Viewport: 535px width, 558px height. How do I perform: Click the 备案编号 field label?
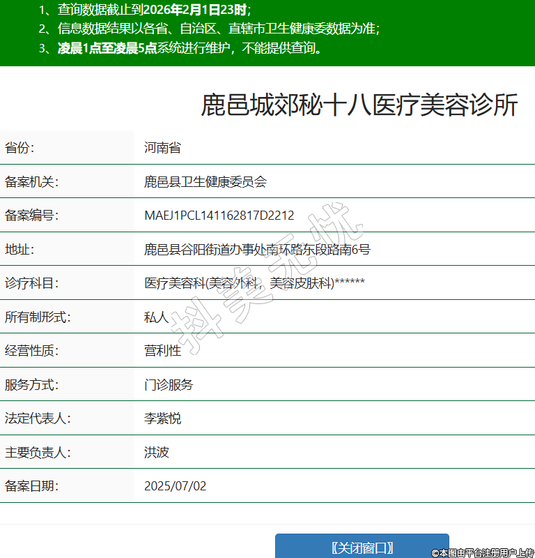pos(31,216)
